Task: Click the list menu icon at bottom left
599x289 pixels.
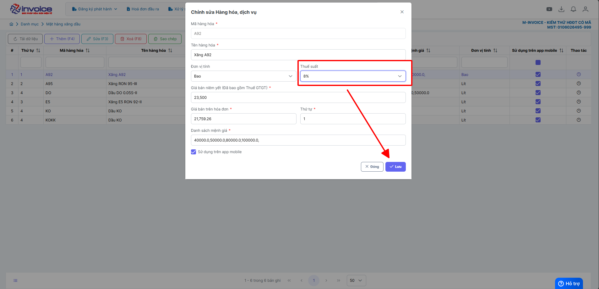Action: pyautogui.click(x=15, y=281)
